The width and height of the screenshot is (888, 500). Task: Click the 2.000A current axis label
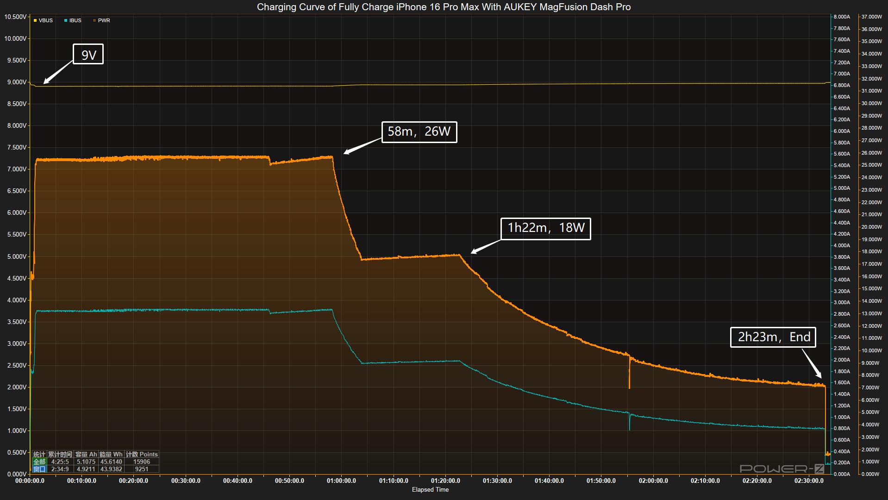[842, 360]
